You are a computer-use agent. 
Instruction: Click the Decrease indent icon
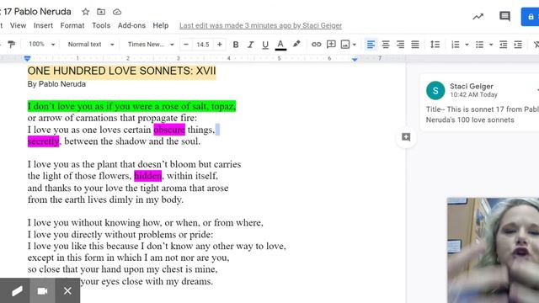504,45
